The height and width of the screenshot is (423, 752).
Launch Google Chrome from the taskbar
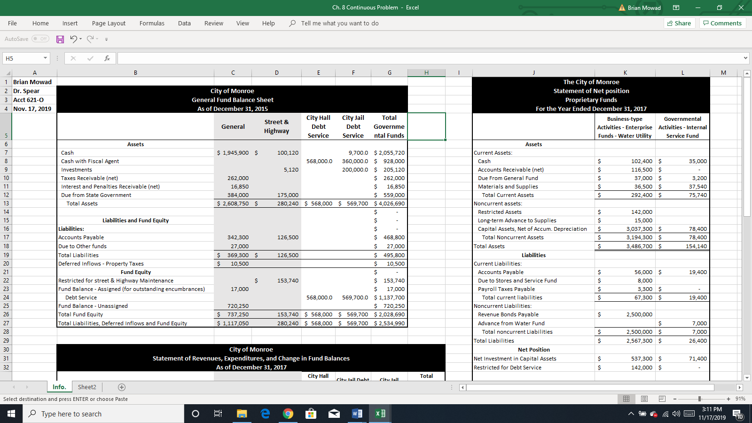pos(288,414)
